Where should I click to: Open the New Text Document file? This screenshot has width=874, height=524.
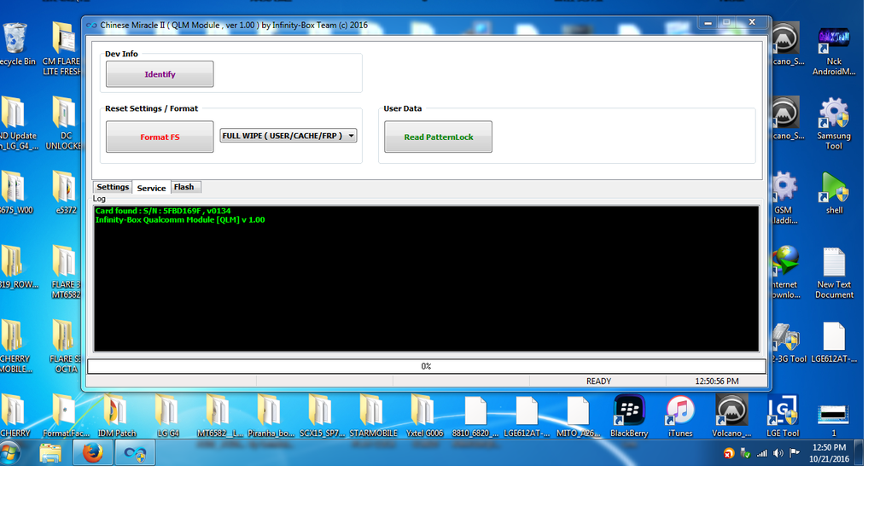[x=834, y=272]
